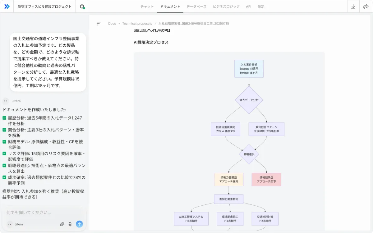Viewport: 373px width, 233px height.
Task: Click the 環境配慮施工 node
Action: (230, 219)
